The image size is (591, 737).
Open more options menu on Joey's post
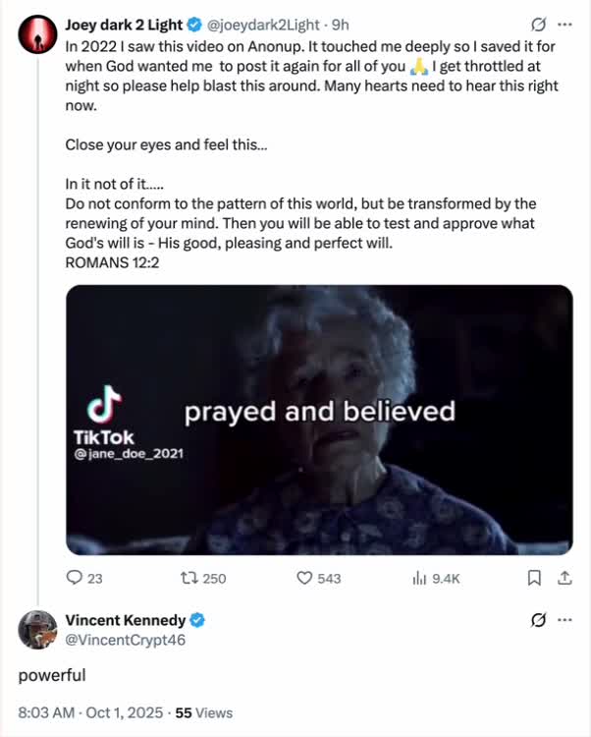point(564,24)
